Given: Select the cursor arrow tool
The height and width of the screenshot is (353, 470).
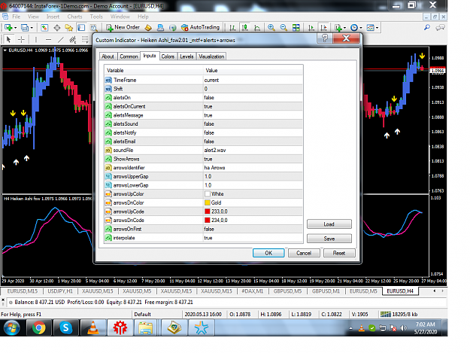Looking at the screenshot, I should (x=8, y=39).
